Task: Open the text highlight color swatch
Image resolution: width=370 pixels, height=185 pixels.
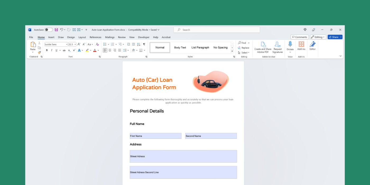Action: tap(87, 51)
